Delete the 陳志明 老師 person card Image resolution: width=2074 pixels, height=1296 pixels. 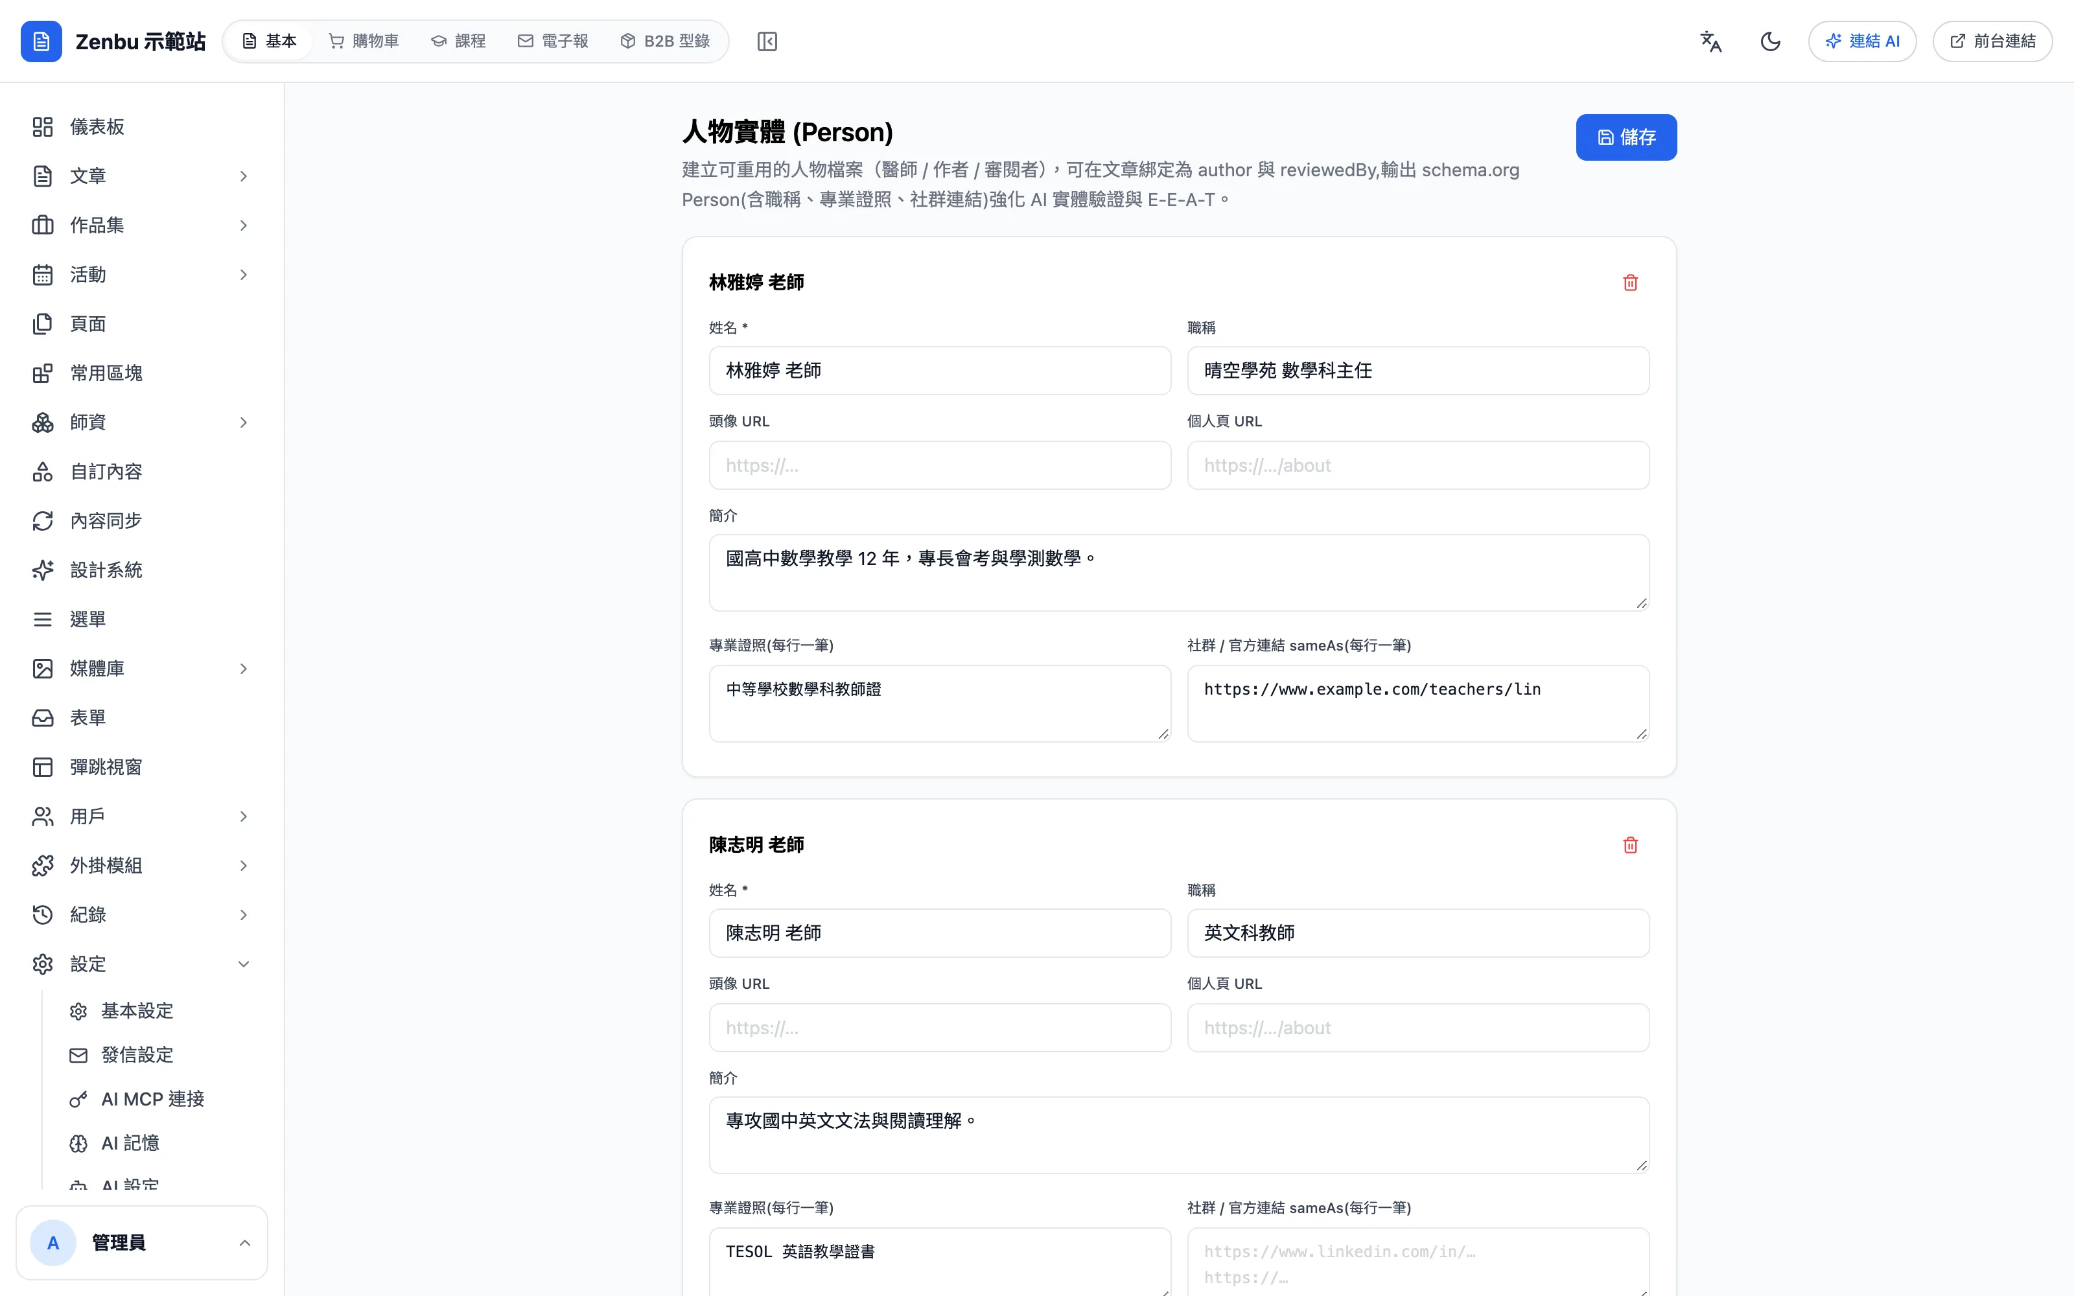(x=1630, y=845)
